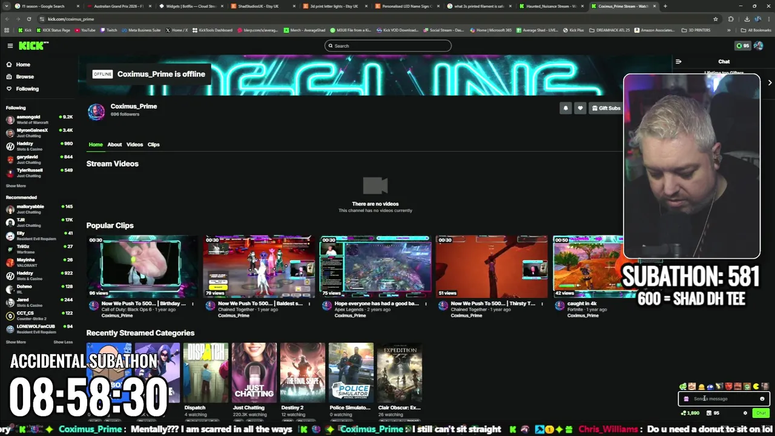Open recommended channel malloryabbie
The width and height of the screenshot is (775, 436).
click(x=39, y=209)
